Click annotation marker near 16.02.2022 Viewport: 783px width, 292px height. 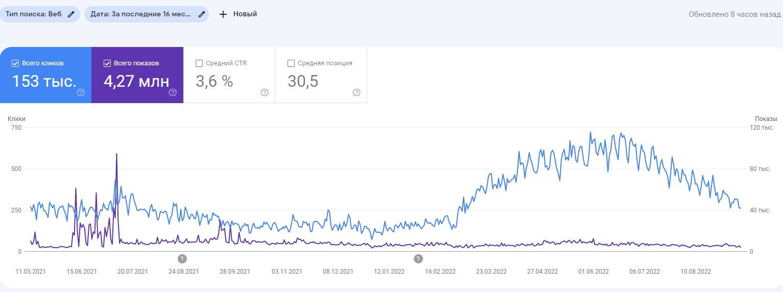tap(418, 258)
